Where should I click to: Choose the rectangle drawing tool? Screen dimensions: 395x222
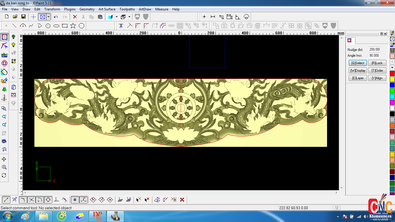tap(65, 26)
